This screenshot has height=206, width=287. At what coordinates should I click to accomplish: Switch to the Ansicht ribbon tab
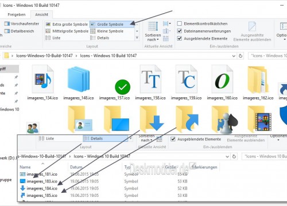41,14
